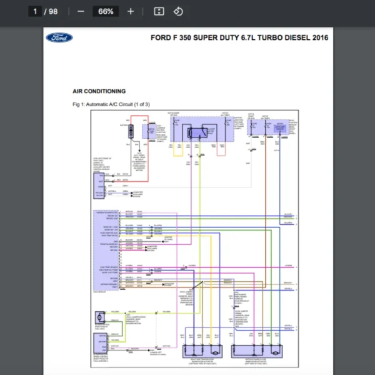Click the fit to page icon
The image size is (375, 375).
(159, 11)
